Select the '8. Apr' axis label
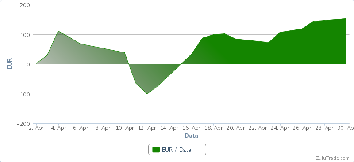354x162 pixels. coord(103,128)
